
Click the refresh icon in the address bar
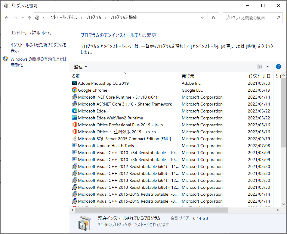pyautogui.click(x=214, y=18)
